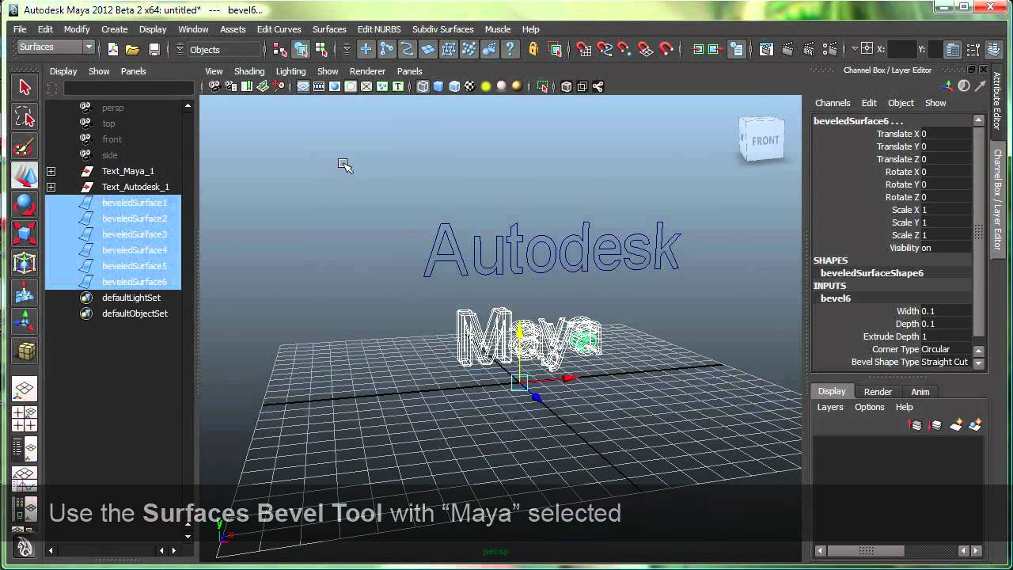Open the input line operations dropdown arrow
The width and height of the screenshot is (1013, 570).
pos(855,49)
